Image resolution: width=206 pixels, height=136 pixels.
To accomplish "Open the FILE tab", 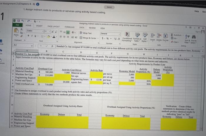I will point(17,25).
